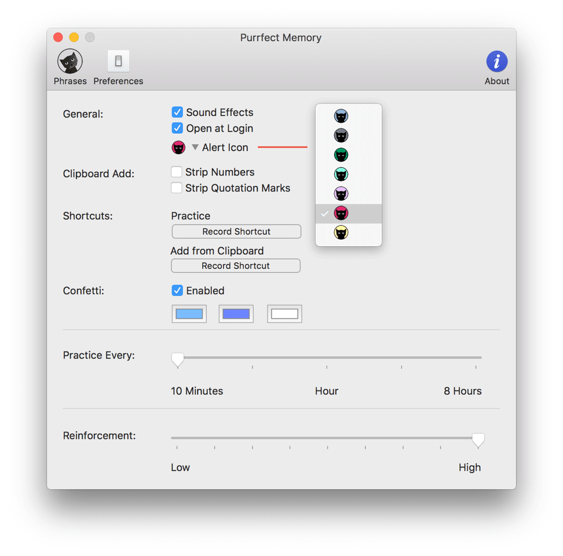
Task: Open the periwinkle confetti color well
Action: click(236, 314)
